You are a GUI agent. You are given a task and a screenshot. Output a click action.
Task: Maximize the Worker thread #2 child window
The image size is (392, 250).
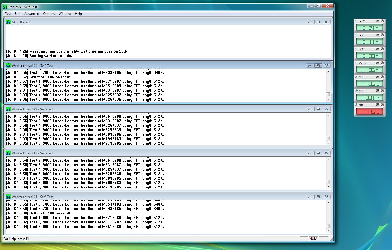click(318, 109)
